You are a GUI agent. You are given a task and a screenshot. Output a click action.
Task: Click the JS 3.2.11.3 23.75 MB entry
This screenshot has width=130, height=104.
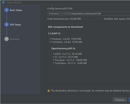click(66, 57)
